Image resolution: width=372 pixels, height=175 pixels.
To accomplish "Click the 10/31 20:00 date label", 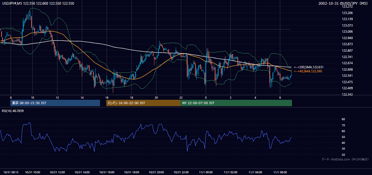I will point(156,172).
